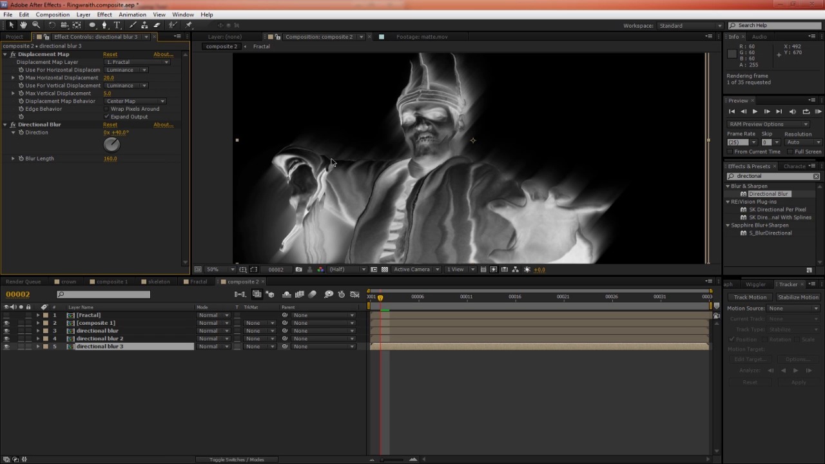Select the Eraser tool
The height and width of the screenshot is (464, 825).
(x=157, y=25)
